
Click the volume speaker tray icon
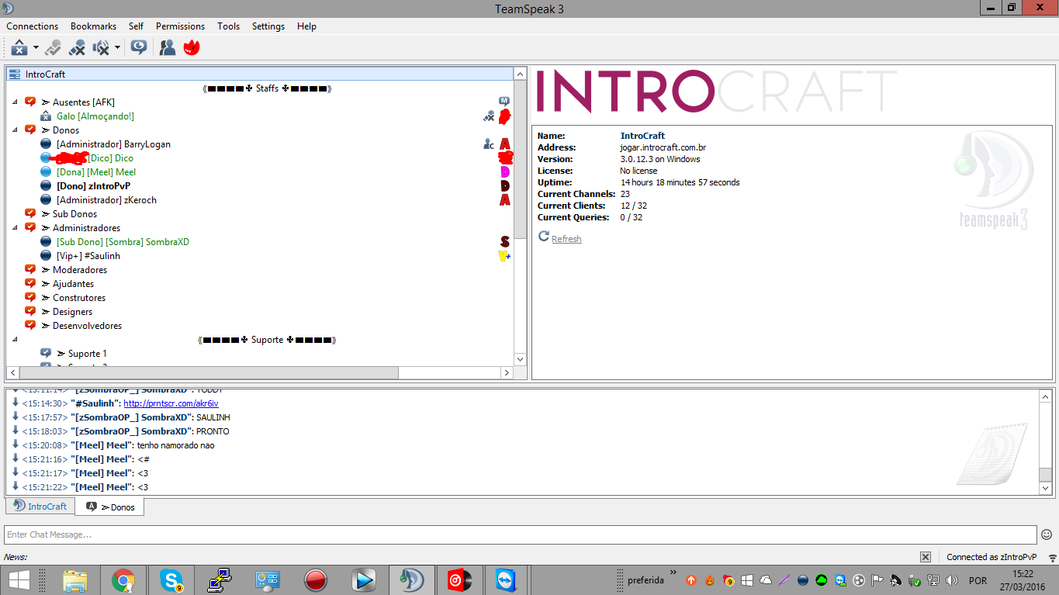[952, 580]
